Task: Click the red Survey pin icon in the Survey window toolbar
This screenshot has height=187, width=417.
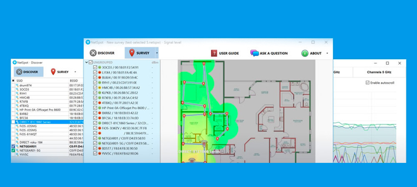Action: pos(132,53)
